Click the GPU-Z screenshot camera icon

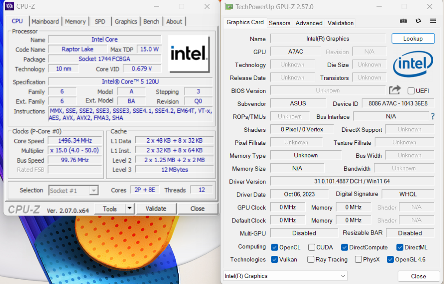pyautogui.click(x=403, y=21)
